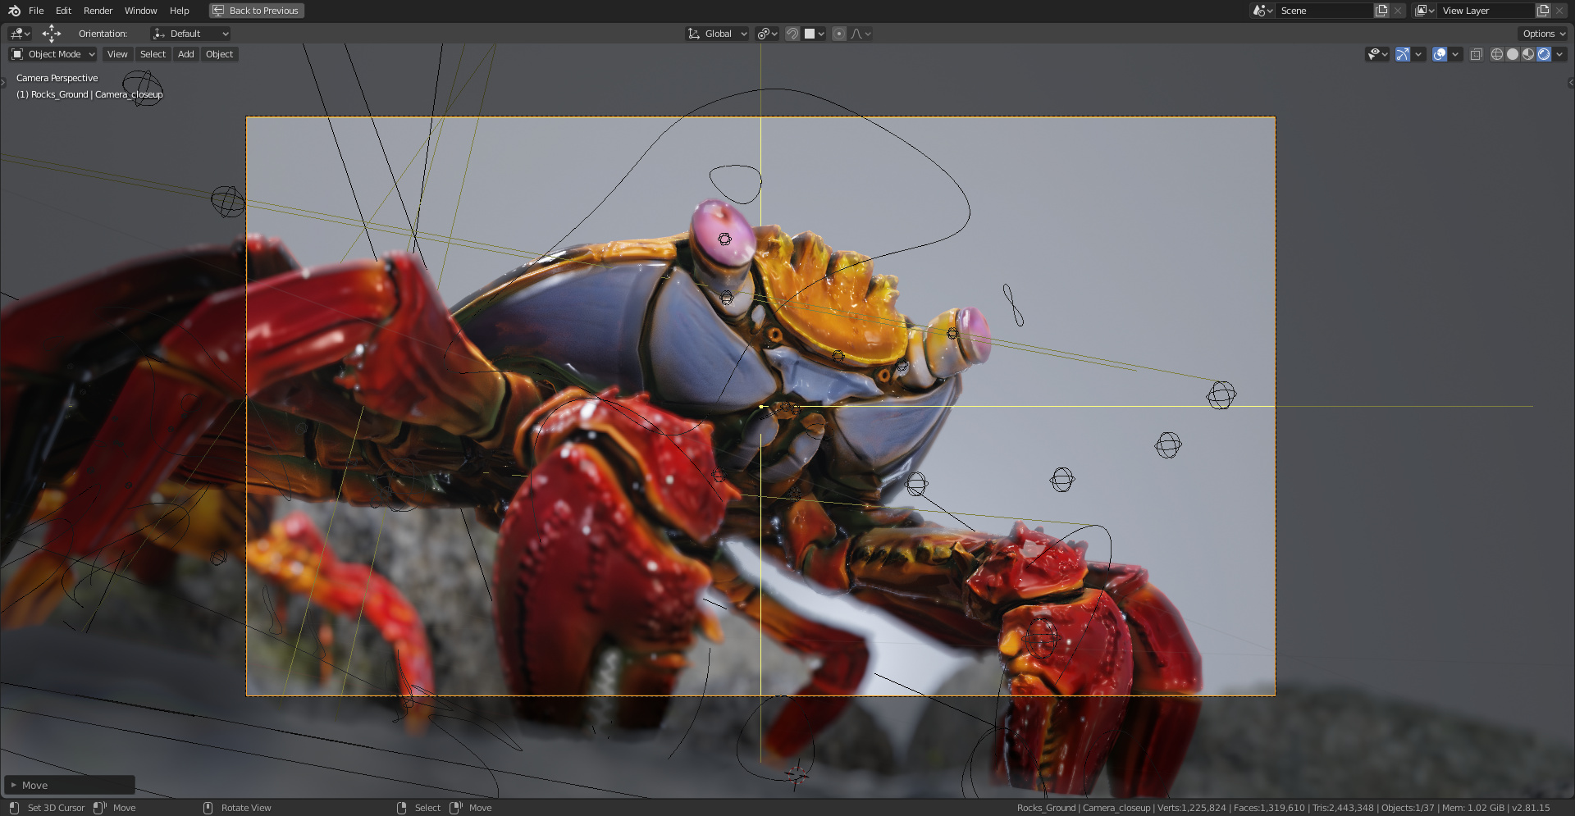Open the Window menu
The image size is (1575, 816).
(140, 11)
